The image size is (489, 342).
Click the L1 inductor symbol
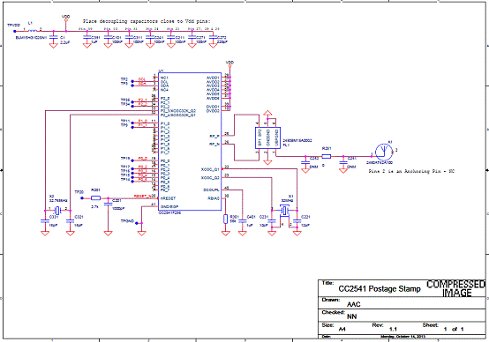[x=33, y=31]
